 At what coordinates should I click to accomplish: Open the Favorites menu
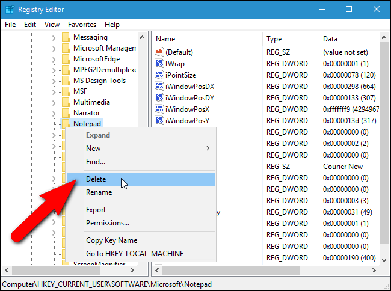(82, 25)
